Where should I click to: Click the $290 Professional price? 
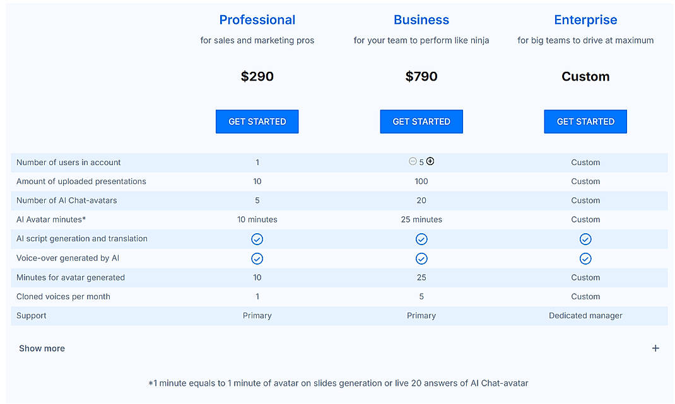coord(257,76)
